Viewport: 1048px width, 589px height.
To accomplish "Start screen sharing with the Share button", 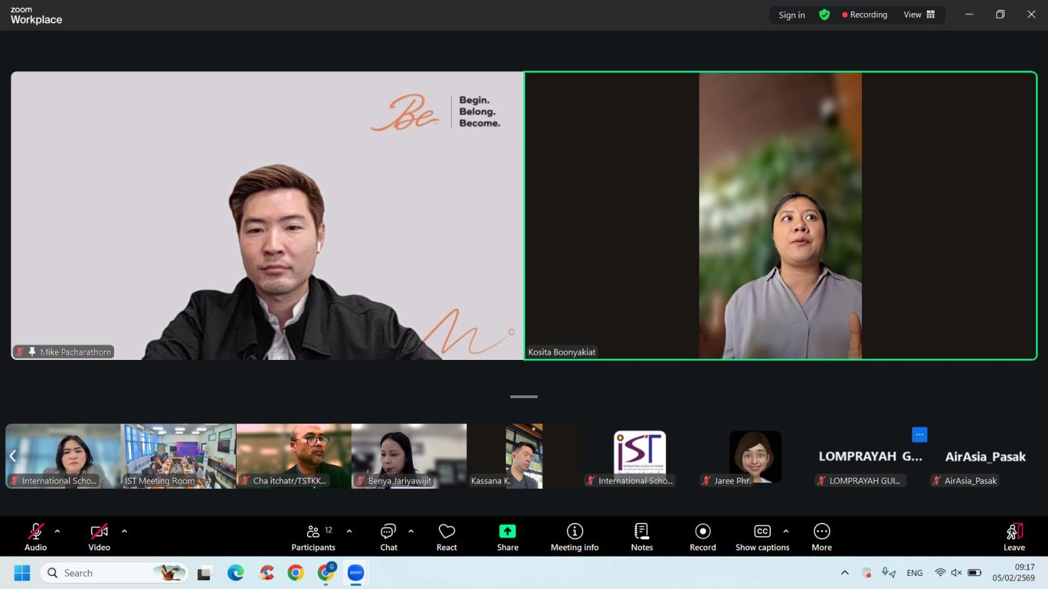I will coord(508,537).
